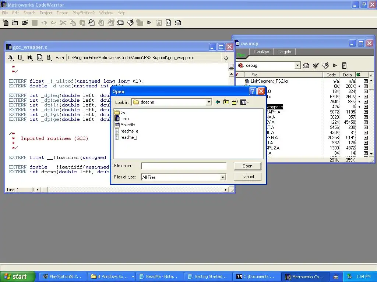
Task: Click the Find toolbar icon
Action: coord(92,23)
